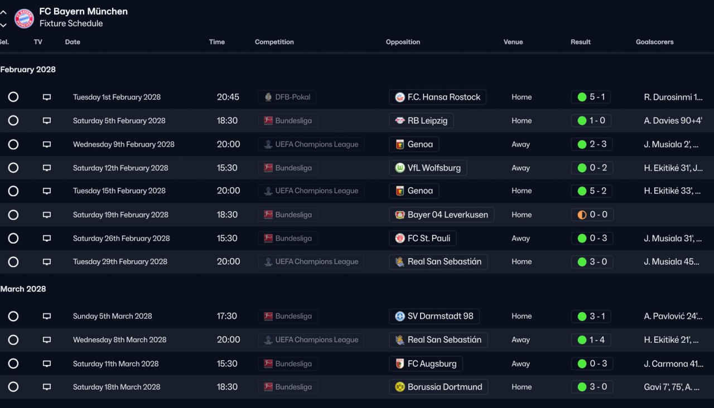
Task: Open Genoa in the 9th February away fixture
Action: pos(414,144)
